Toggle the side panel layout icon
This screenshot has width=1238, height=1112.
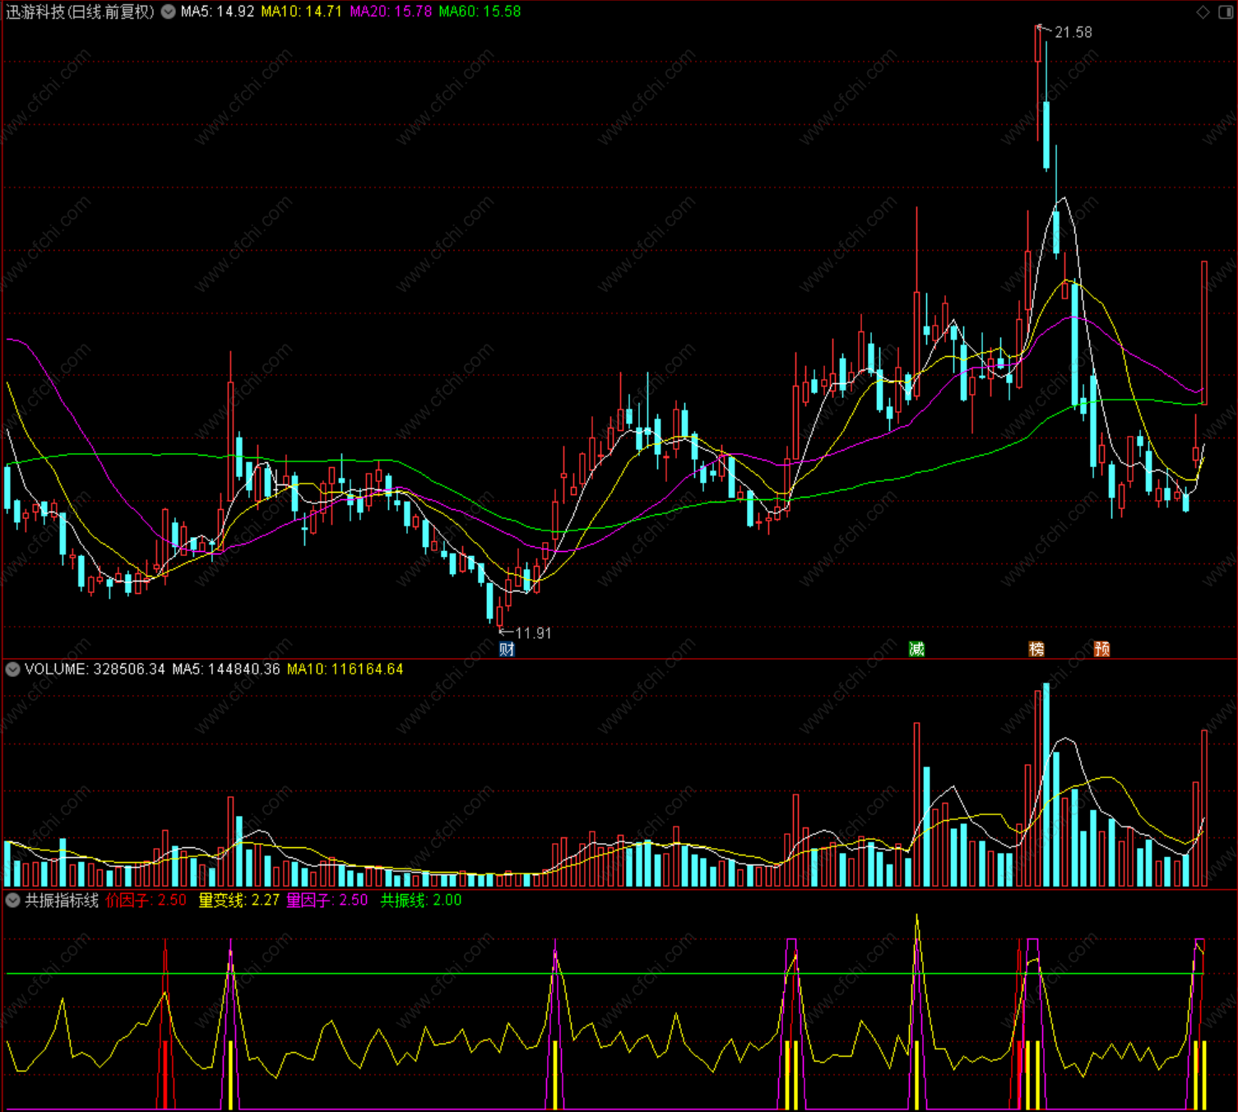(1225, 12)
